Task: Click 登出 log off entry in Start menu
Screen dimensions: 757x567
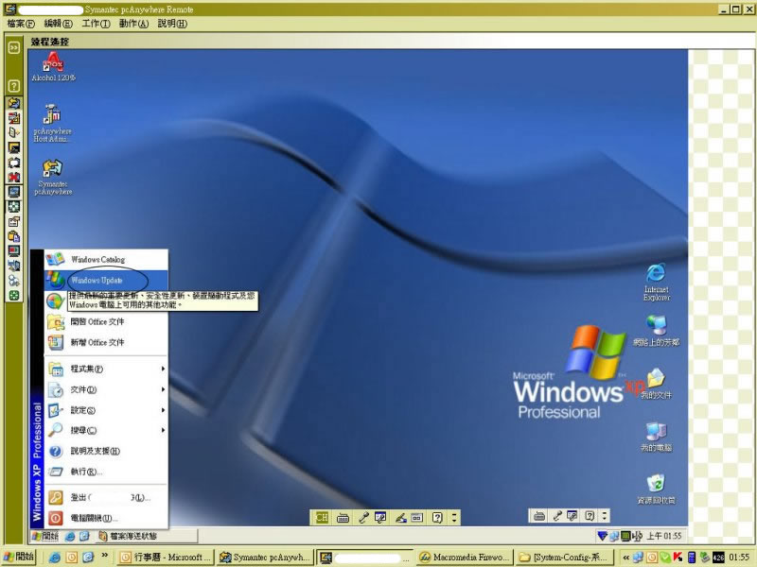Action: click(x=106, y=498)
